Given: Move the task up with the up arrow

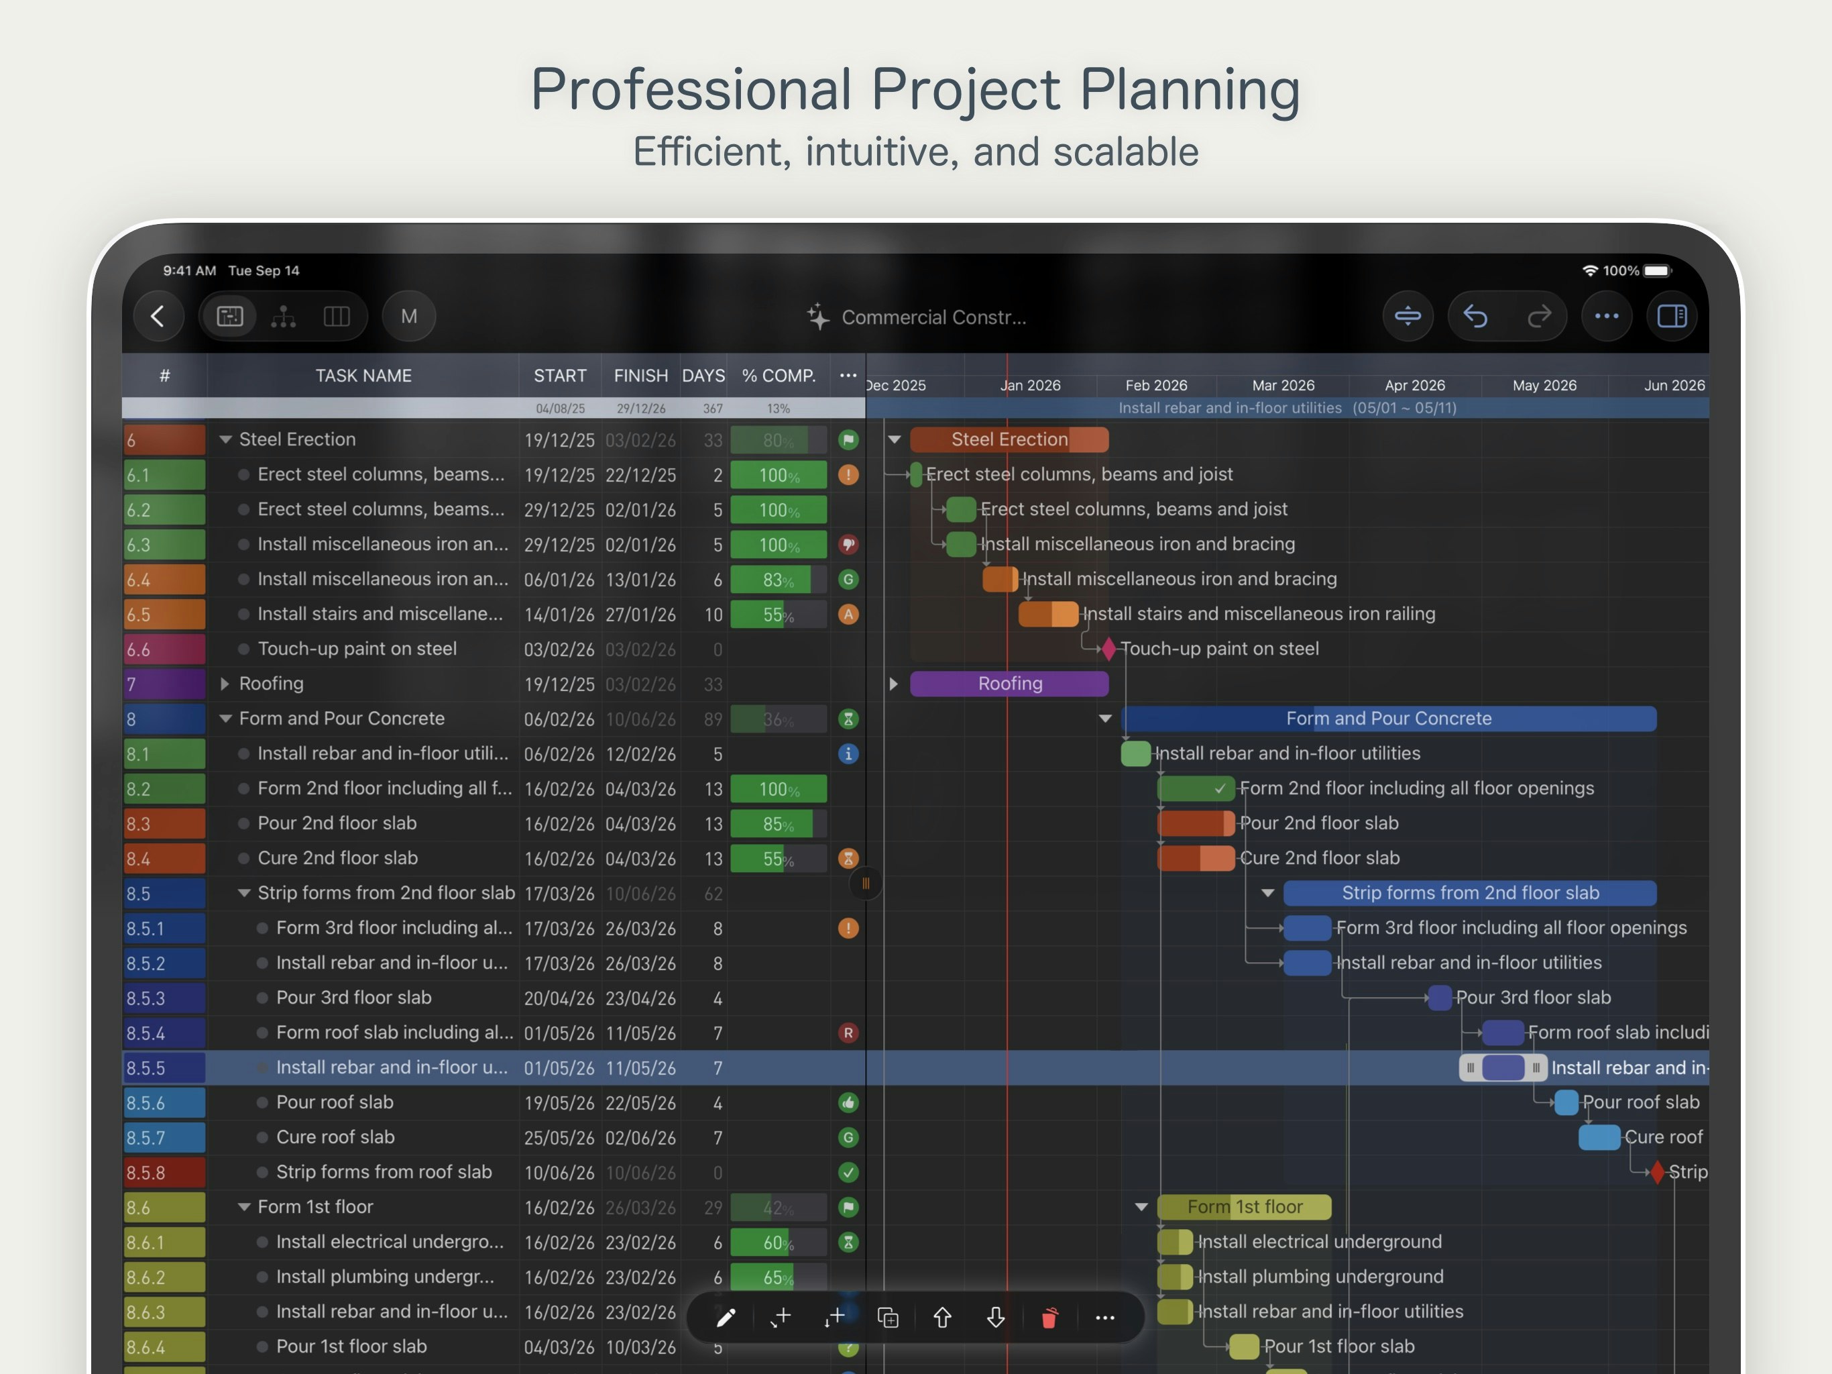Looking at the screenshot, I should tap(941, 1318).
